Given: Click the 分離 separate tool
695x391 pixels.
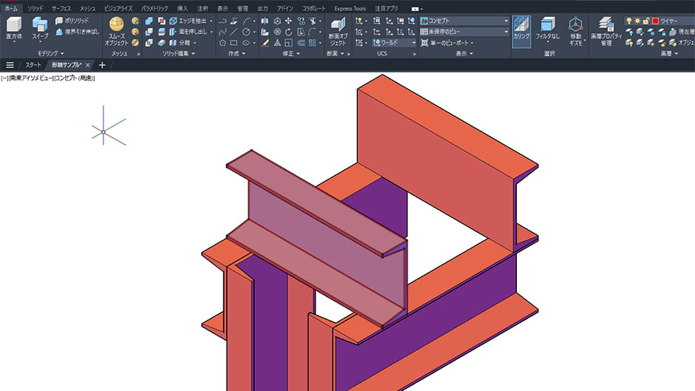Looking at the screenshot, I should (180, 43).
